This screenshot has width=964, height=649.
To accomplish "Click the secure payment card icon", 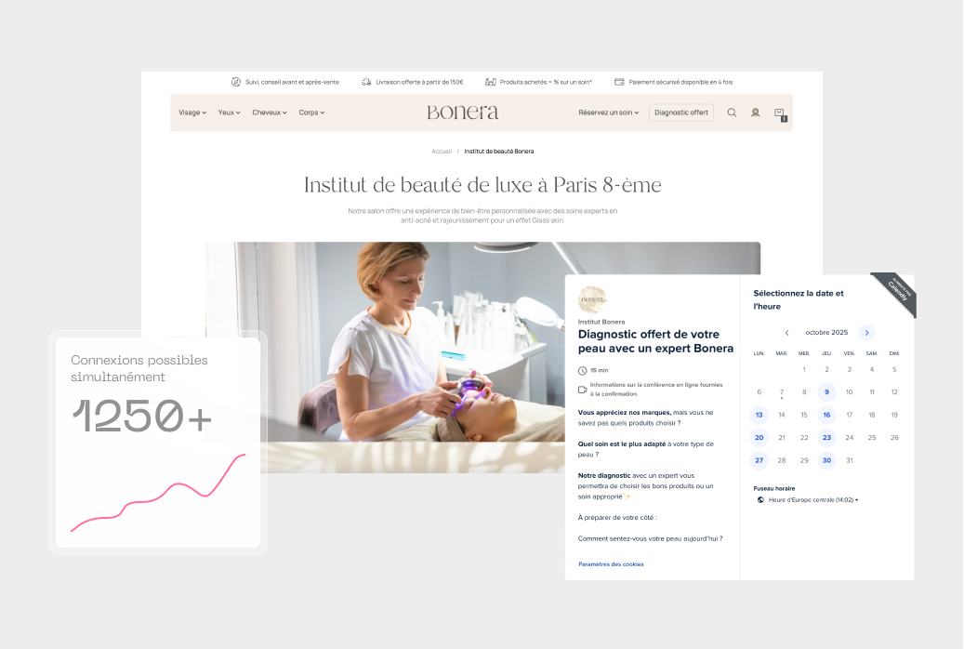I will tap(619, 82).
